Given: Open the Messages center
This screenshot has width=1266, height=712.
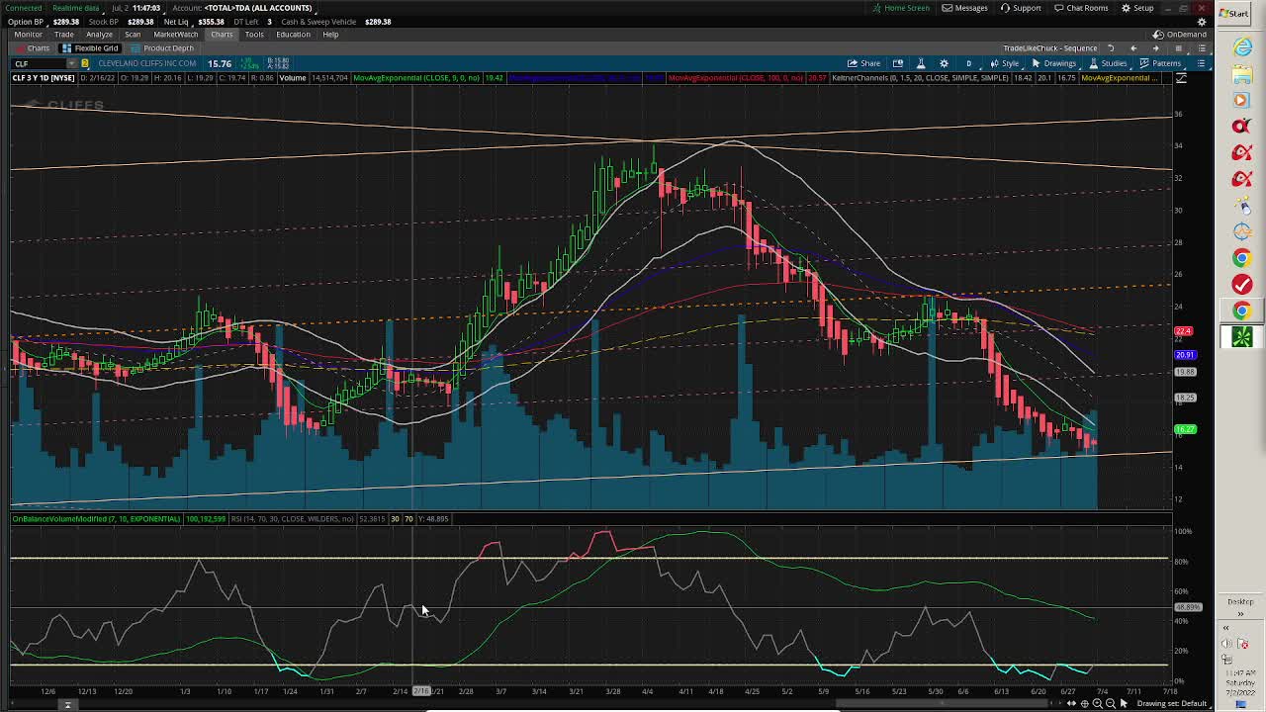Looking at the screenshot, I should coord(964,8).
